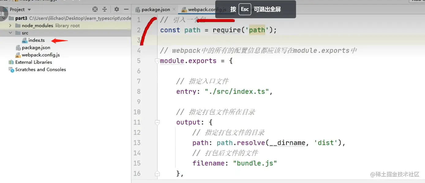Click line number 13 in the gutter

point(137,143)
